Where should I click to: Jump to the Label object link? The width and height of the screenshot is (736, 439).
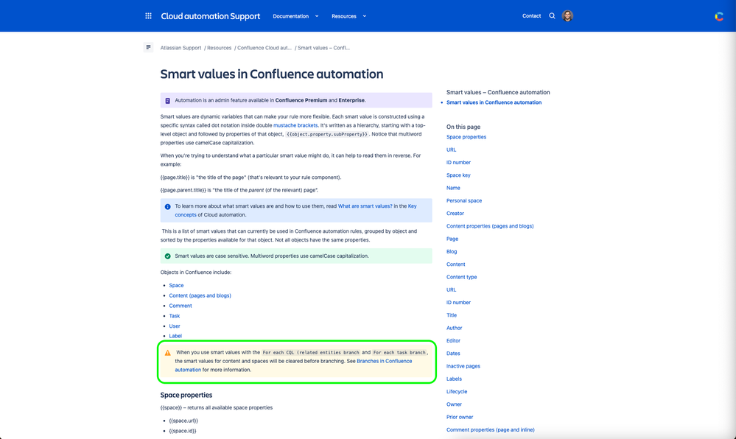(x=175, y=336)
